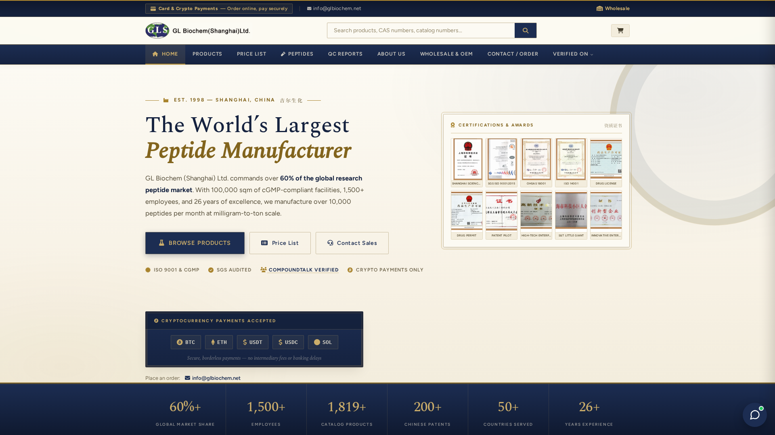The width and height of the screenshot is (775, 435).
Task: Click the search magnifier button
Action: pyautogui.click(x=525, y=31)
